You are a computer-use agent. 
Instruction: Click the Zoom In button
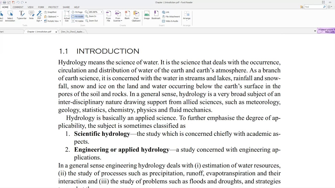(x=91, y=16)
